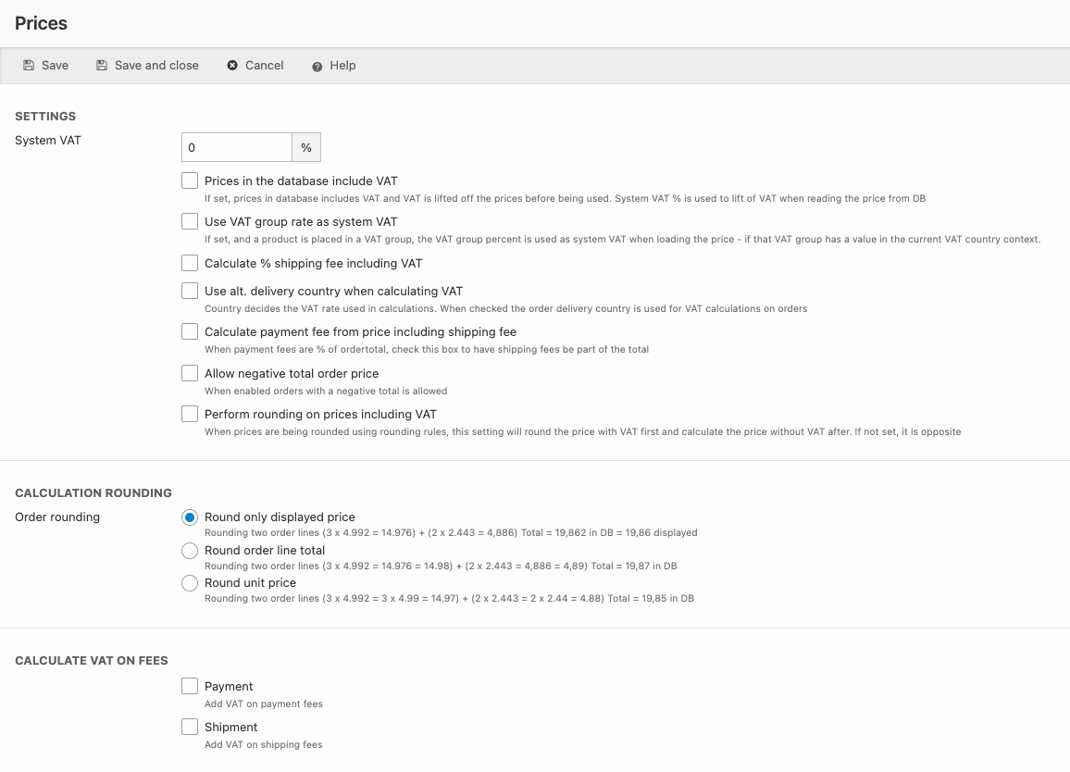Click the Save and close icon

click(x=102, y=66)
